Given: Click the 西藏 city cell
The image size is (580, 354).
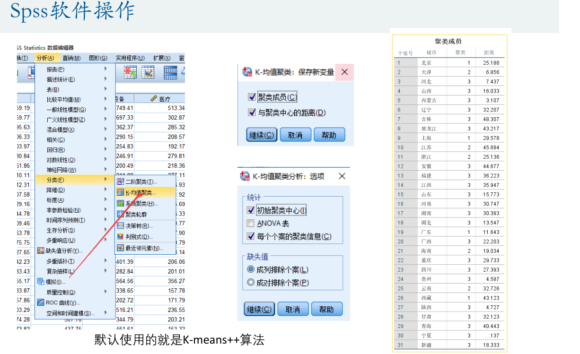Looking at the screenshot, I should click(426, 298).
